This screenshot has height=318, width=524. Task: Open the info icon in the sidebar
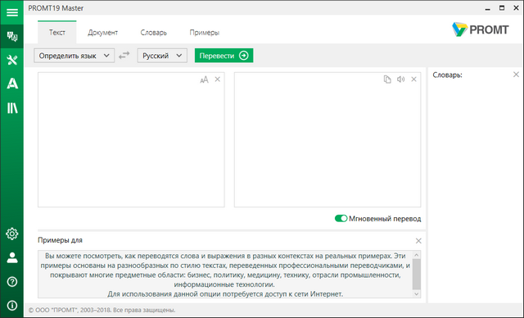point(12,305)
